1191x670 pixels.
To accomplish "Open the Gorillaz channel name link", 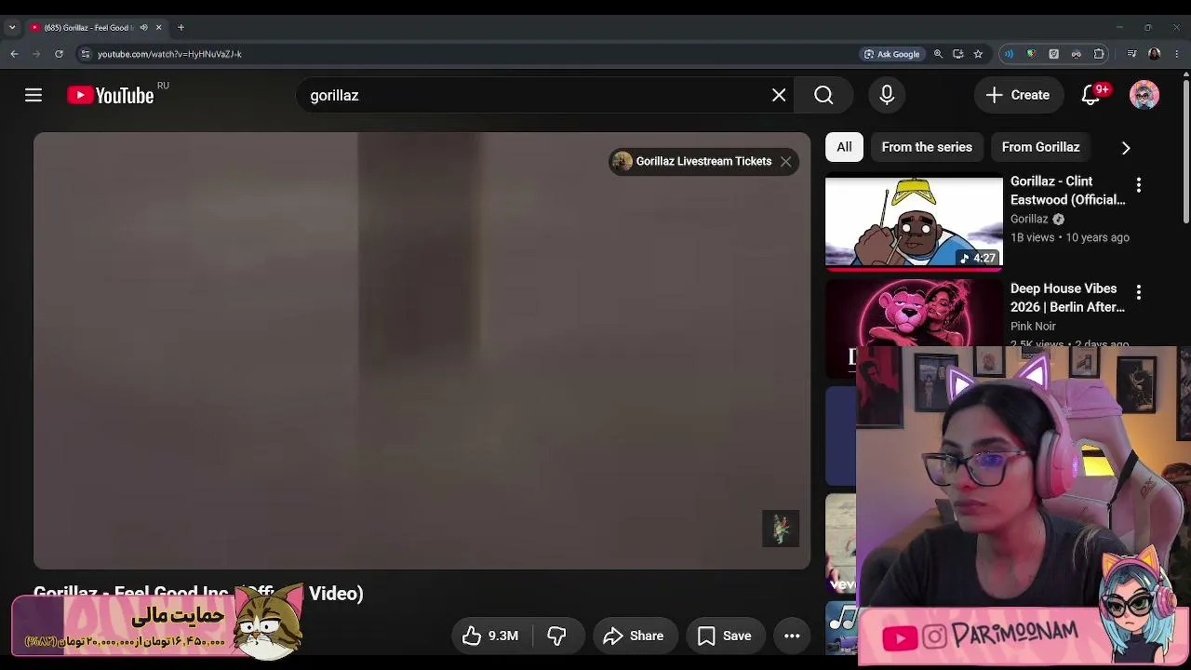I will (1029, 219).
